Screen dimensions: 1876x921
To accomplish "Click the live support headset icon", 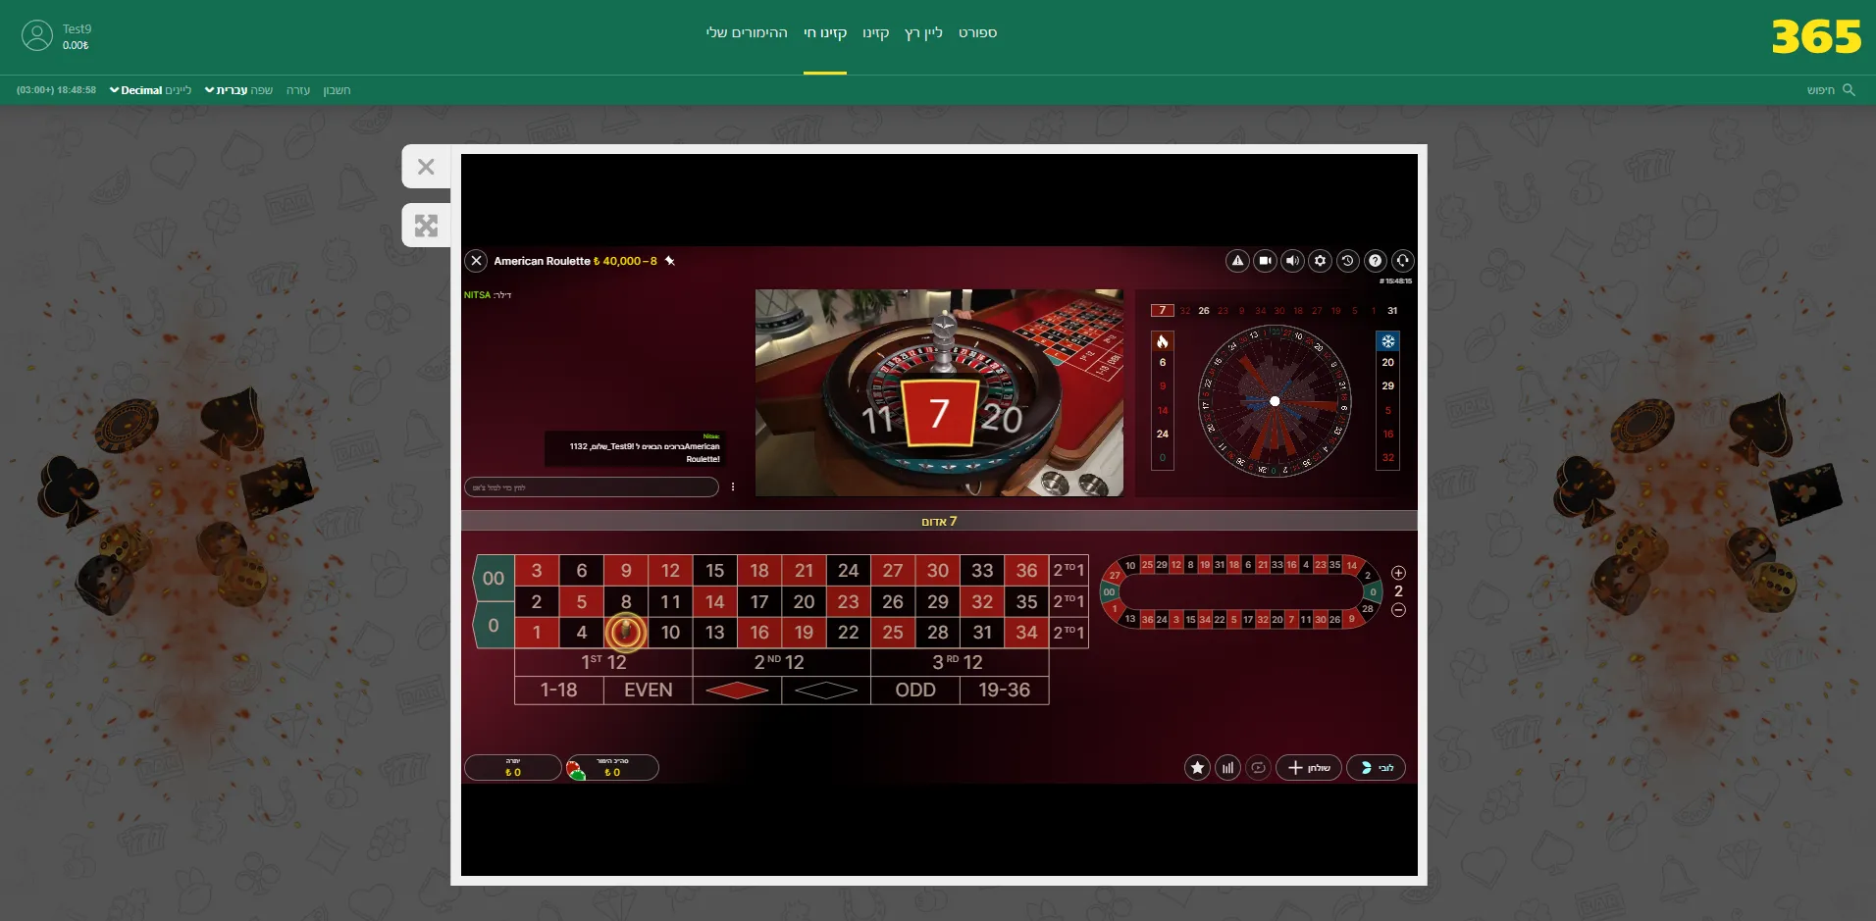I will [1402, 261].
